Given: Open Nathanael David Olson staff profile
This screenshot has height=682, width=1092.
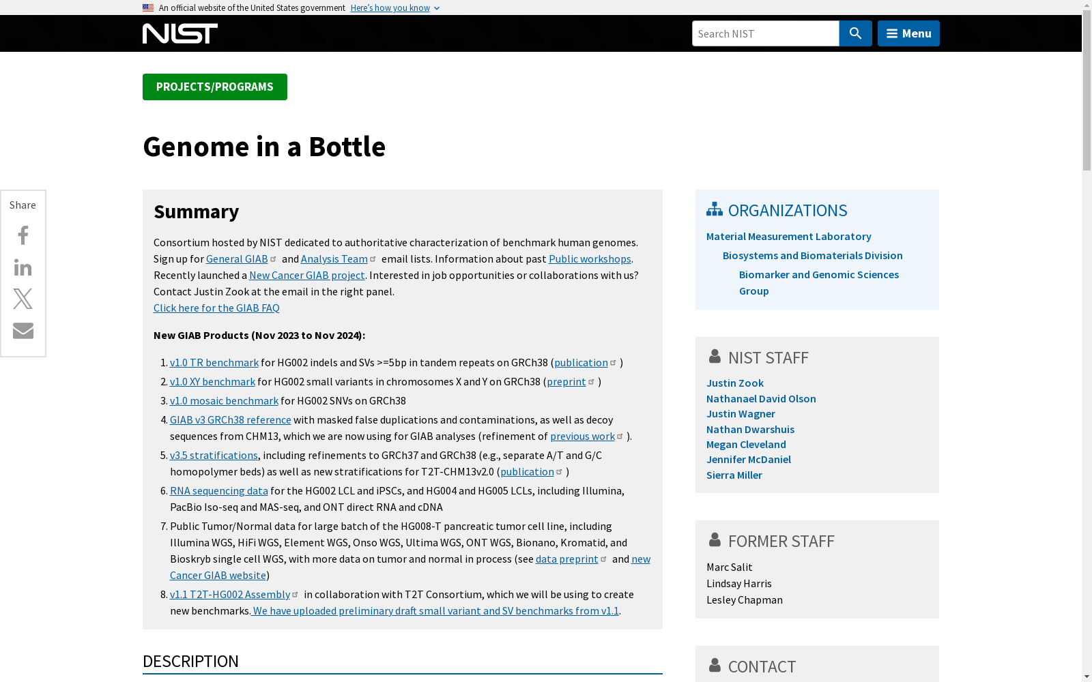Looking at the screenshot, I should point(761,398).
